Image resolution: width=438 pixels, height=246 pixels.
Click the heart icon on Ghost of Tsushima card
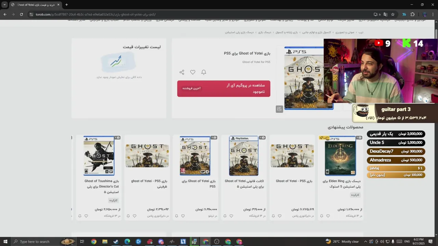click(x=86, y=216)
